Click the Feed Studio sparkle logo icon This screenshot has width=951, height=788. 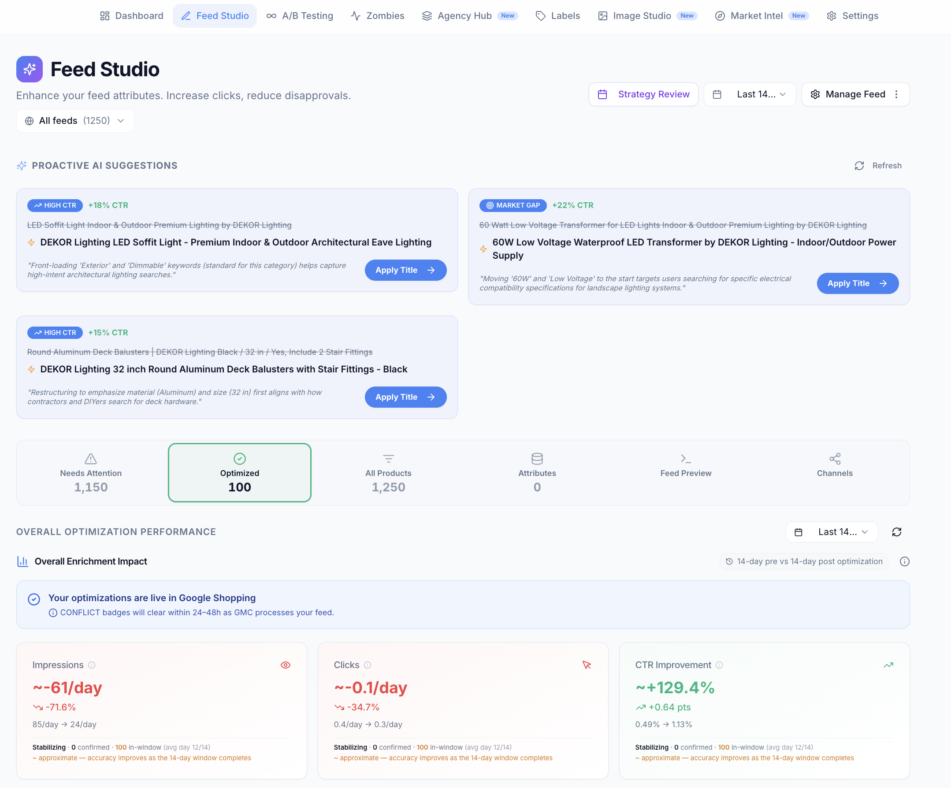(x=30, y=69)
